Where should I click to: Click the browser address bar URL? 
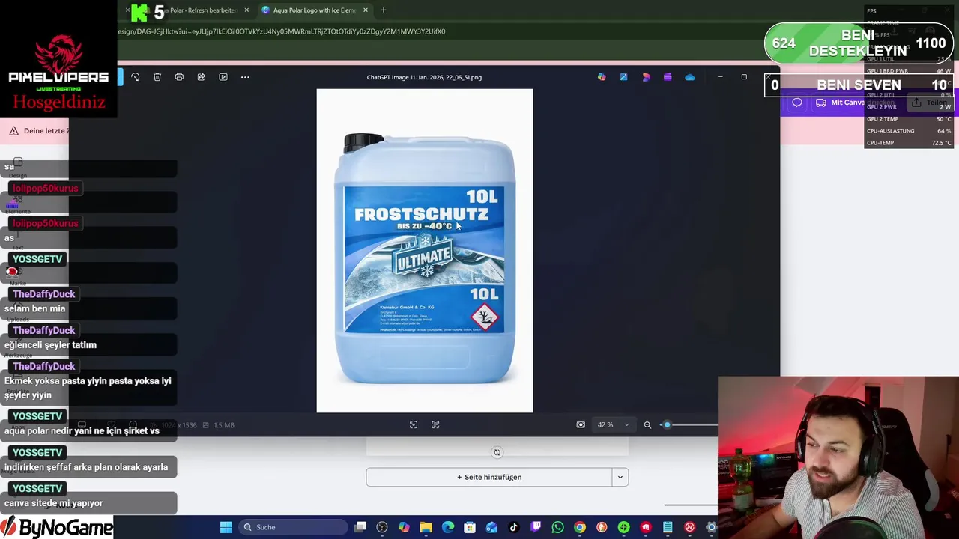click(282, 31)
